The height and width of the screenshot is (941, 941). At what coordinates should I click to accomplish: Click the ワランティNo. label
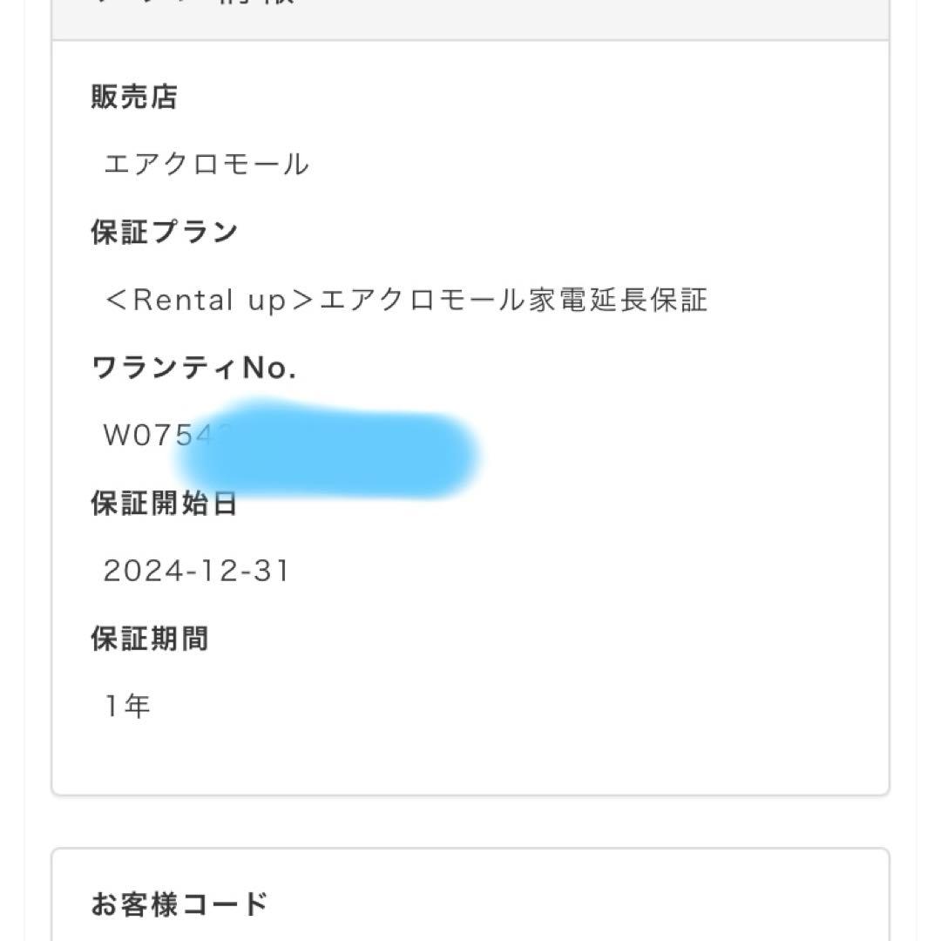pyautogui.click(x=193, y=368)
